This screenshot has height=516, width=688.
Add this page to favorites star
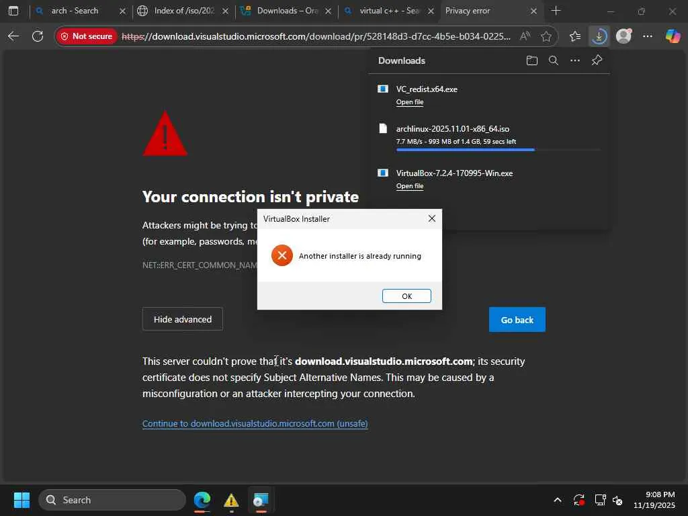(x=546, y=36)
